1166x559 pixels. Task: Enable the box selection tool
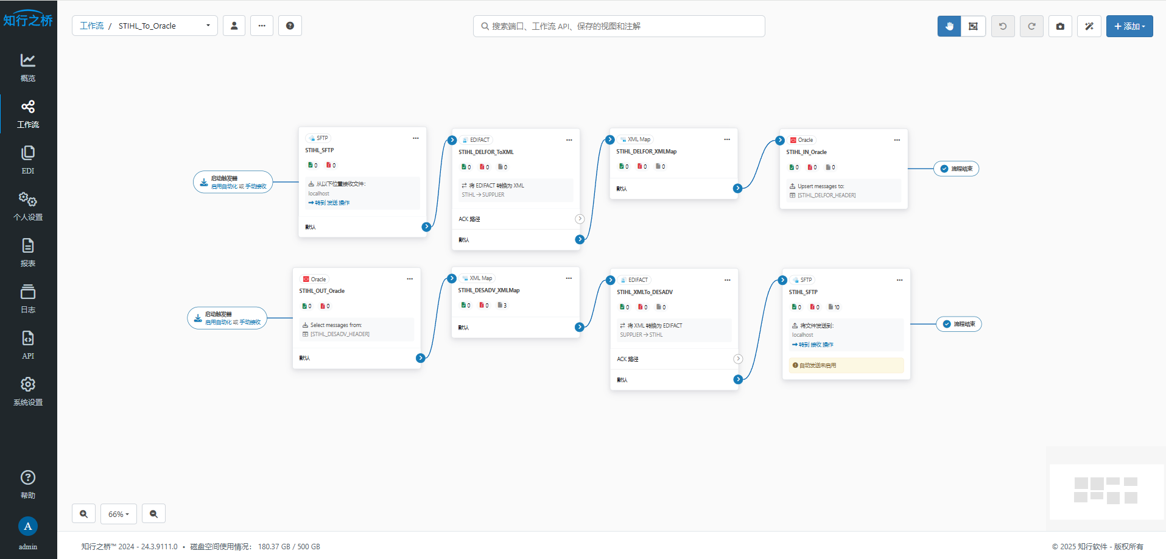pos(973,26)
